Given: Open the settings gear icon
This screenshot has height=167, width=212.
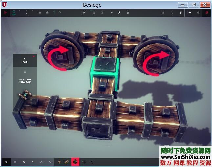Looking at the screenshot, I should pos(198,13).
